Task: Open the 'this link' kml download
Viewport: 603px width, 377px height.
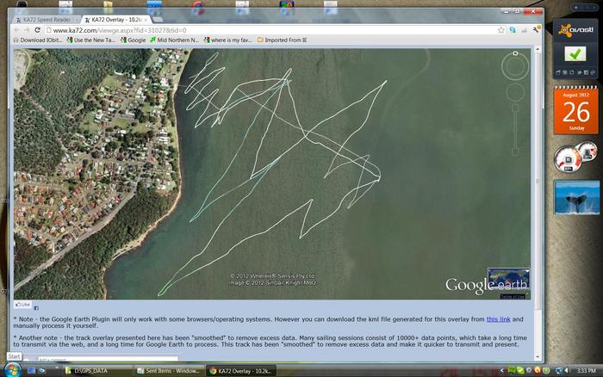Action: click(498, 319)
